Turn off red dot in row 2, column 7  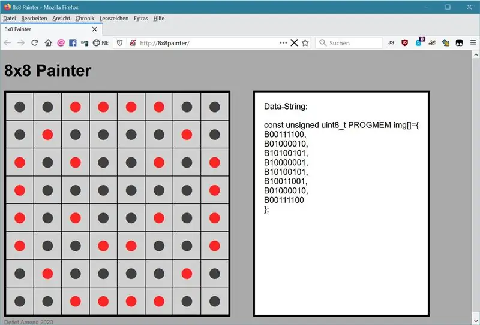(187, 135)
